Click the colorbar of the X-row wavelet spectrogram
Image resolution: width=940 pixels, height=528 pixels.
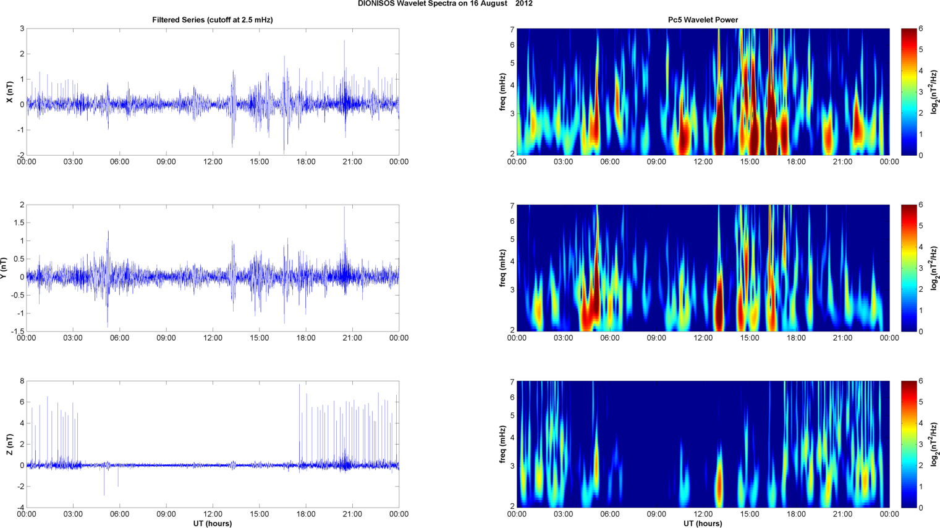(908, 92)
